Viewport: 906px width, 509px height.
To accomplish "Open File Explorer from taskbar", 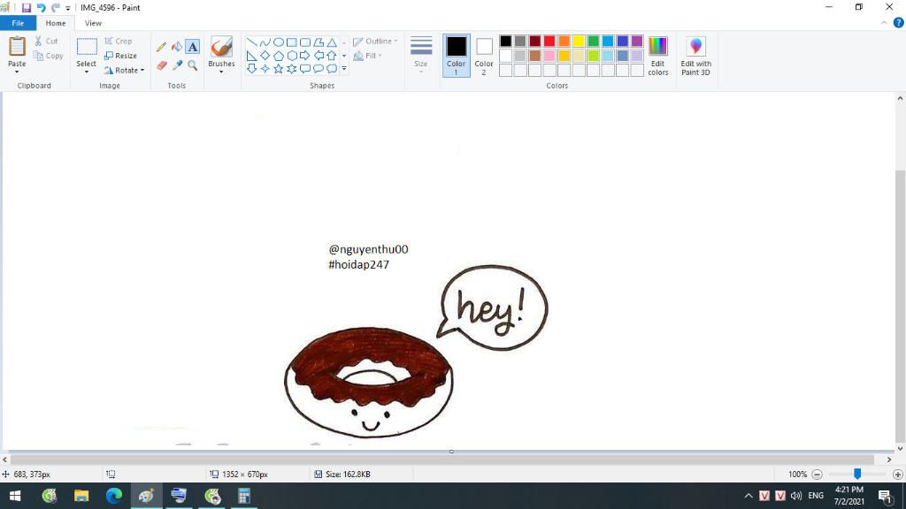I will pos(81,495).
